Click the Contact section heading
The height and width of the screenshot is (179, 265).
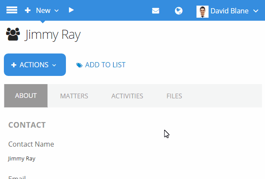click(27, 125)
